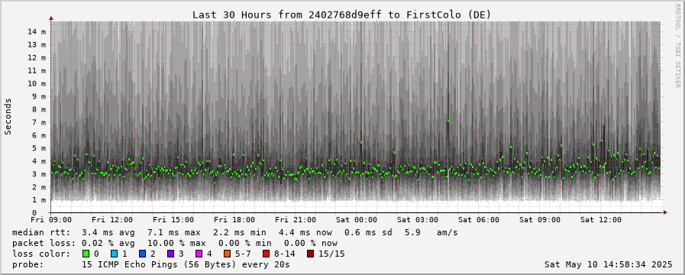Click the '10 m' y-axis tick label

(x=37, y=83)
